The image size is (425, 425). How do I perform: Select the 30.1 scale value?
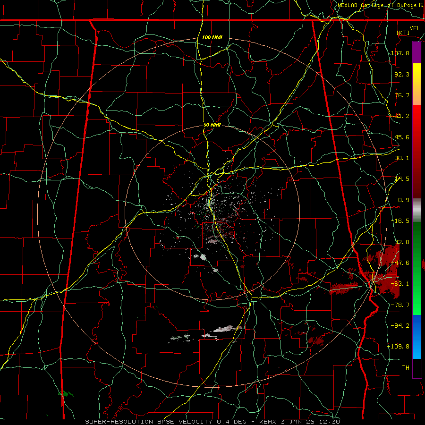coord(402,158)
